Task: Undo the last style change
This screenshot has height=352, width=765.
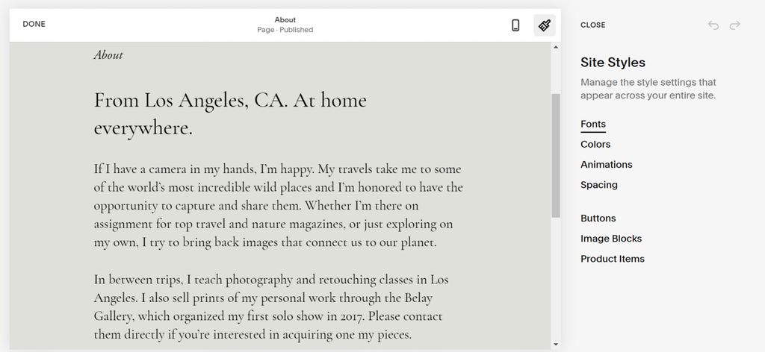Action: coord(713,25)
